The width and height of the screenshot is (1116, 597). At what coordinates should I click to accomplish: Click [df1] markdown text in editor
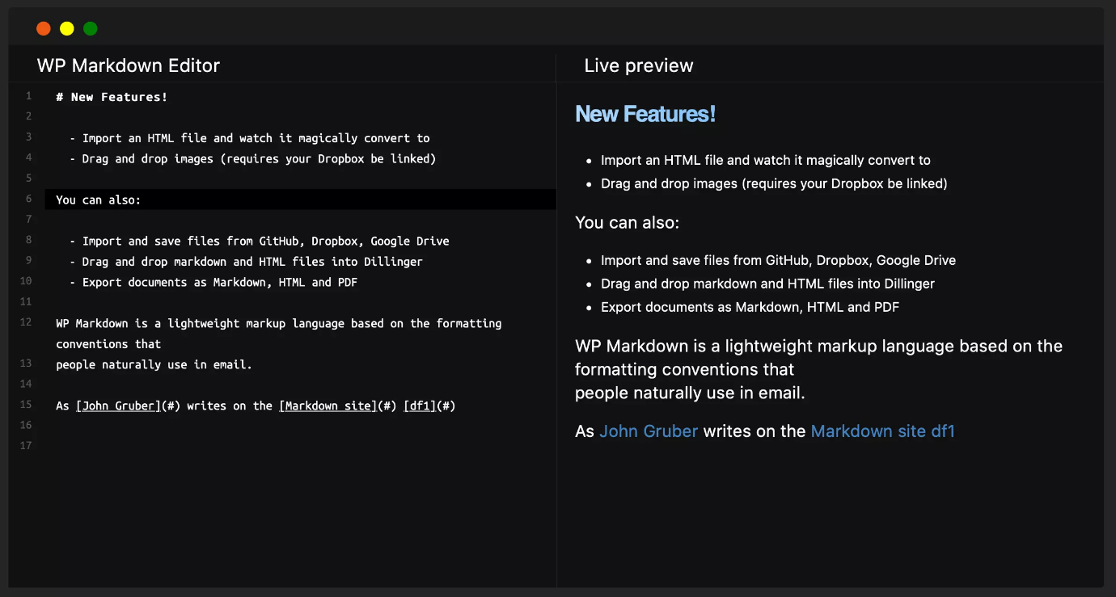coord(420,406)
